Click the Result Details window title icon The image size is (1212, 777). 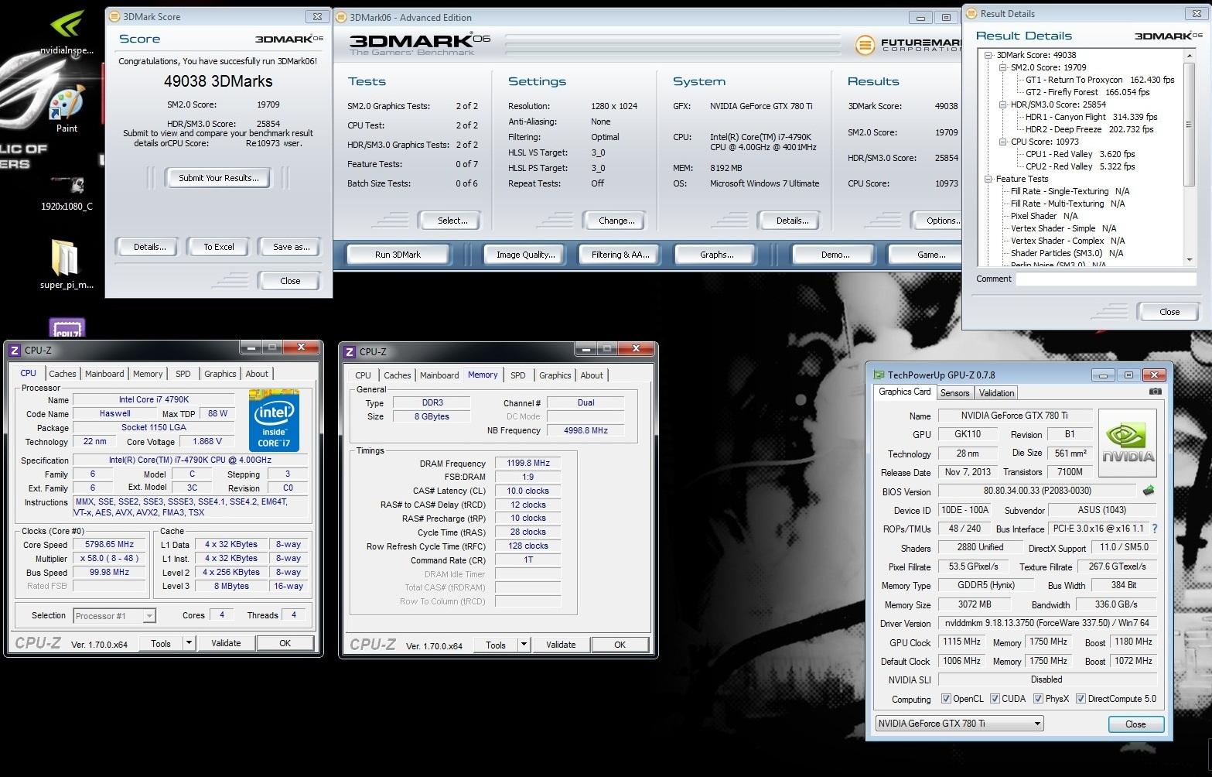[x=971, y=13]
